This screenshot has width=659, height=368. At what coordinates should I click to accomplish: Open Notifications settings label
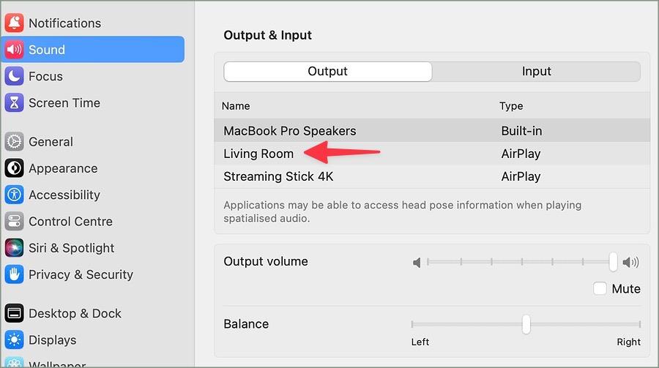pyautogui.click(x=64, y=23)
